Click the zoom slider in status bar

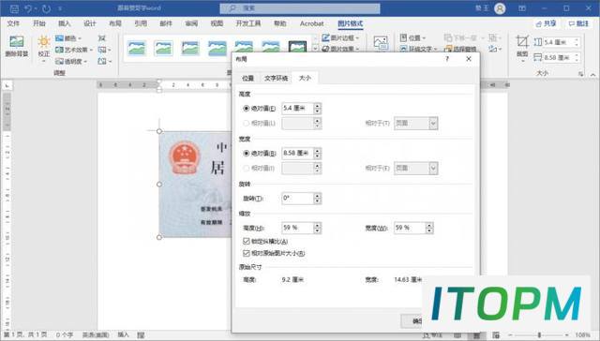[x=539, y=334]
